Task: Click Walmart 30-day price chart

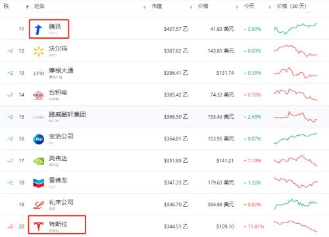Action: (295, 51)
